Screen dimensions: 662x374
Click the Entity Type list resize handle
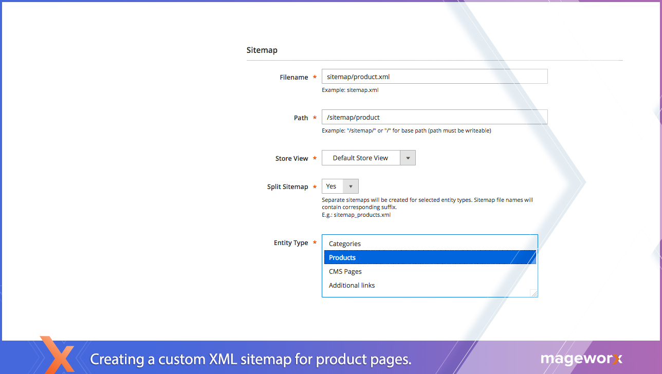point(534,293)
